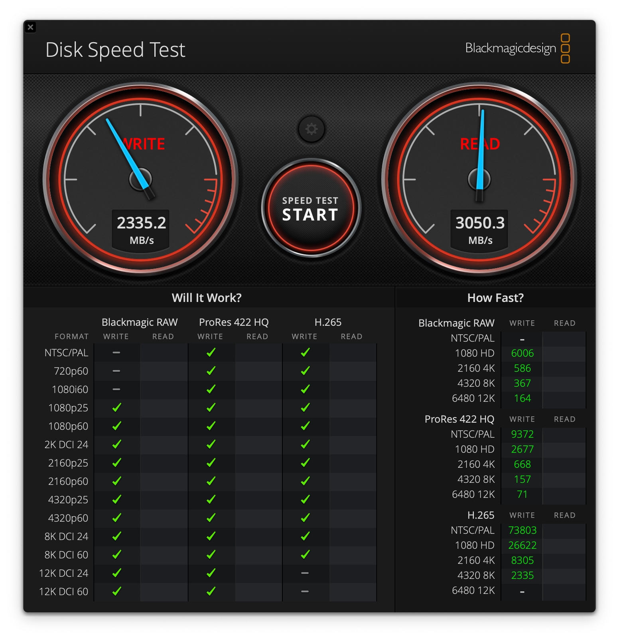This screenshot has width=619, height=639.
Task: Click the H.265 write dash for 12K DCI 24
Action: coord(305,573)
